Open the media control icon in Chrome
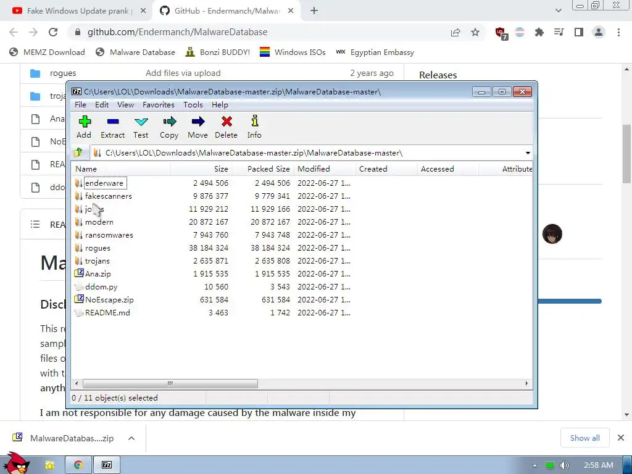The image size is (632, 474). click(x=559, y=32)
